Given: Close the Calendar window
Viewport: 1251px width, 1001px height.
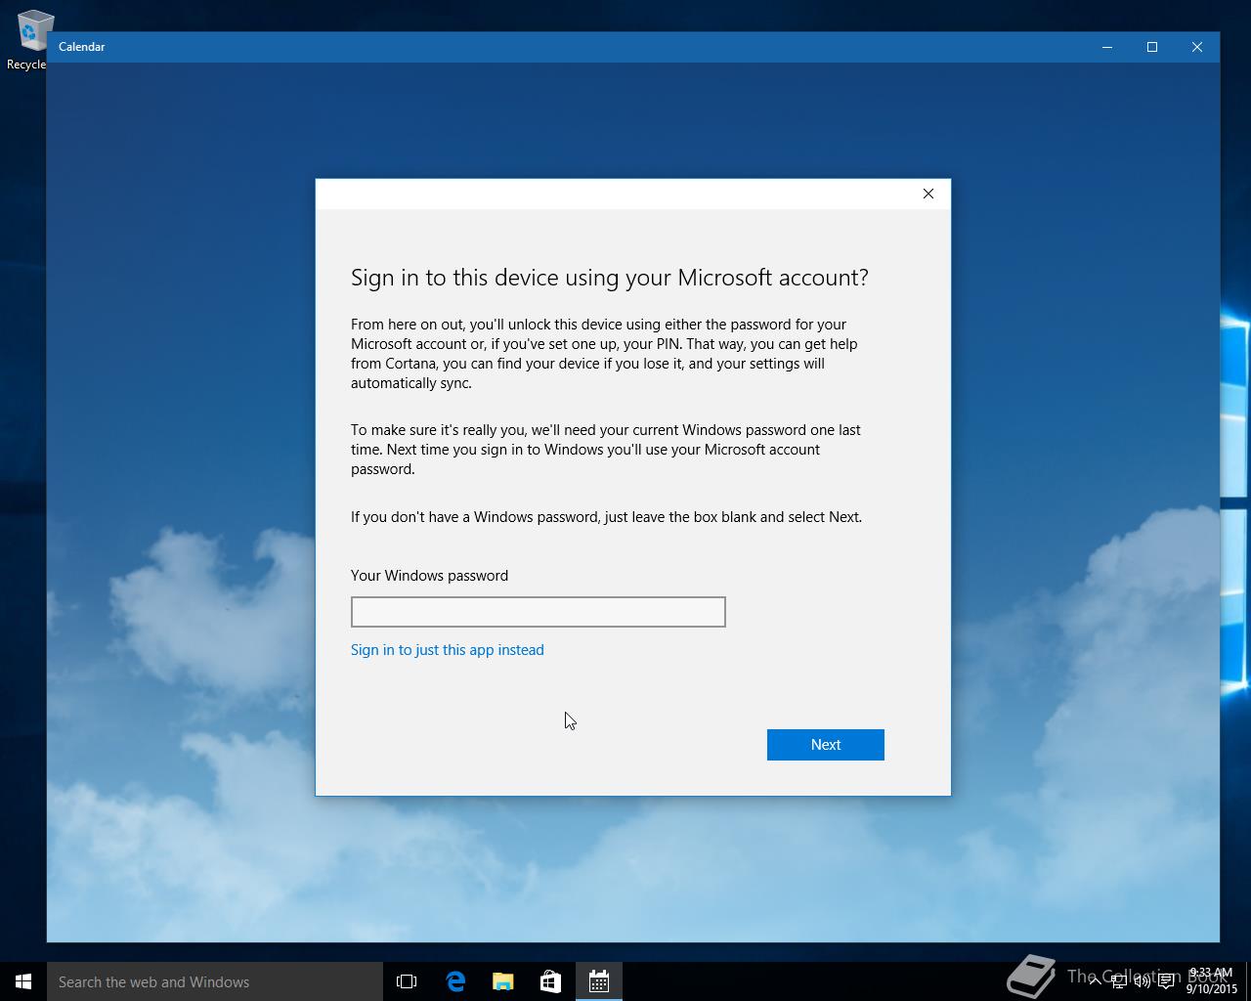Looking at the screenshot, I should (x=1197, y=47).
